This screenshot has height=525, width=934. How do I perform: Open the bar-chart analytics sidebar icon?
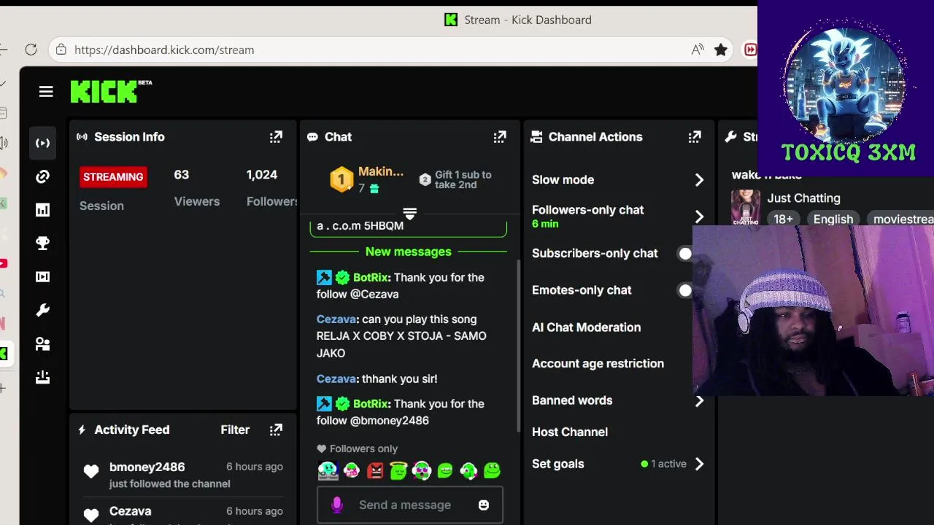43,210
